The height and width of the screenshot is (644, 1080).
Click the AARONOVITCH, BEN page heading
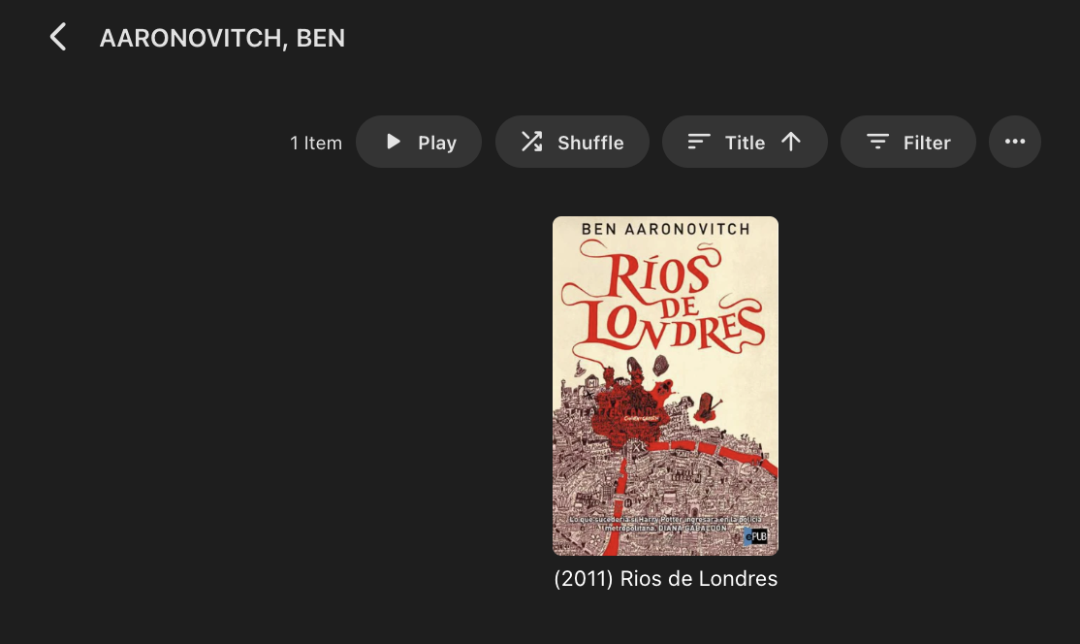(222, 38)
